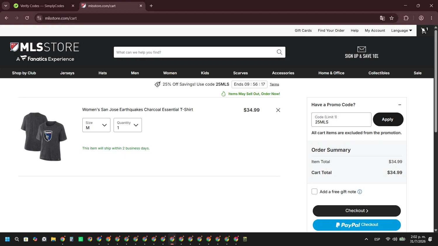View site information icon in address bar
This screenshot has height=246, width=438.
pyautogui.click(x=39, y=18)
